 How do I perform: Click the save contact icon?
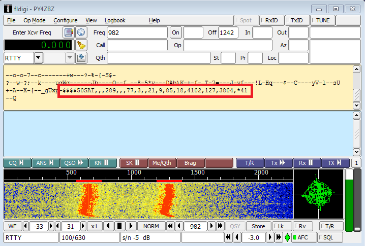coord(81,58)
